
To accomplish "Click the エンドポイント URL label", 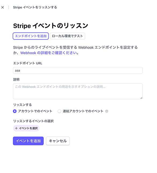I will (28, 63).
